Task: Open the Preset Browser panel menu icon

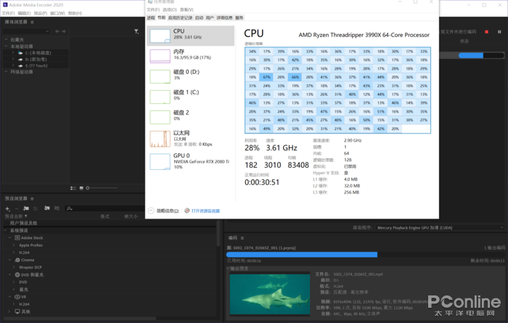Action: (x=32, y=199)
